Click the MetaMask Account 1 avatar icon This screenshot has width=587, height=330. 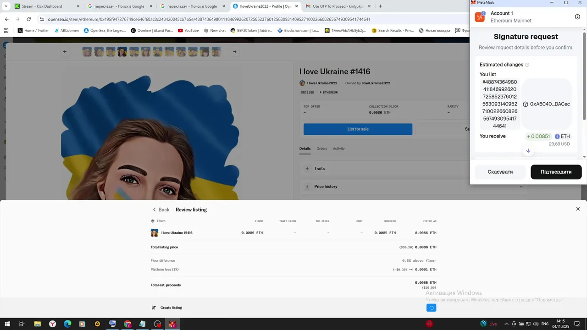(480, 17)
